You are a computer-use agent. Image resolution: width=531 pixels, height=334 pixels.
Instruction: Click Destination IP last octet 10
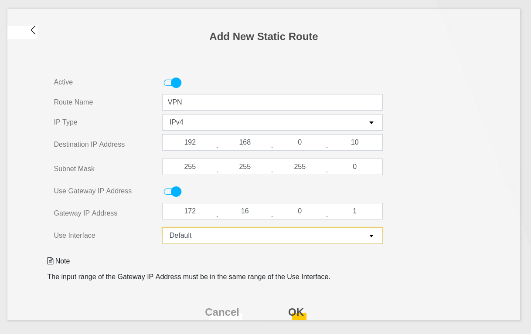click(354, 142)
